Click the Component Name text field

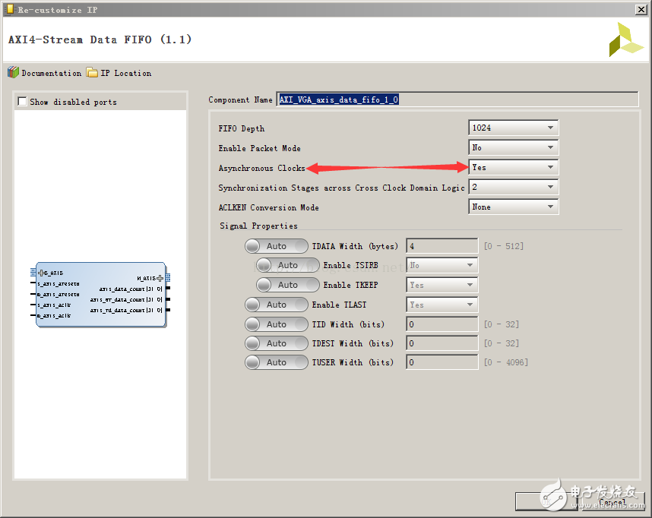pos(457,99)
